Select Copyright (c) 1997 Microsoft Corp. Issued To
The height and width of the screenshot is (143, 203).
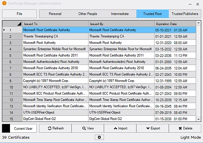55,81
